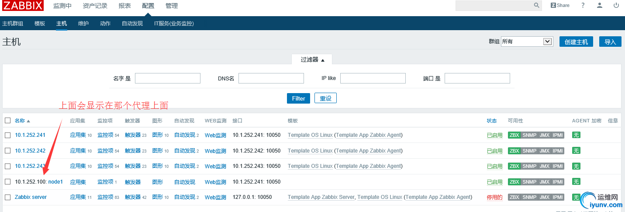This screenshot has width=625, height=212.
Task: Go to 主机群组 submenu
Action: pyautogui.click(x=13, y=24)
